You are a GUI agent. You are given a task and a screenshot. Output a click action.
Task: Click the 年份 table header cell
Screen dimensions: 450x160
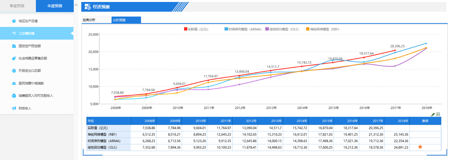pos(109,121)
